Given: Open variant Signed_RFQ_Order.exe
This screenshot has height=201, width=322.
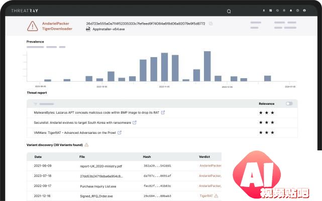Looking at the screenshot, I should point(96,196).
